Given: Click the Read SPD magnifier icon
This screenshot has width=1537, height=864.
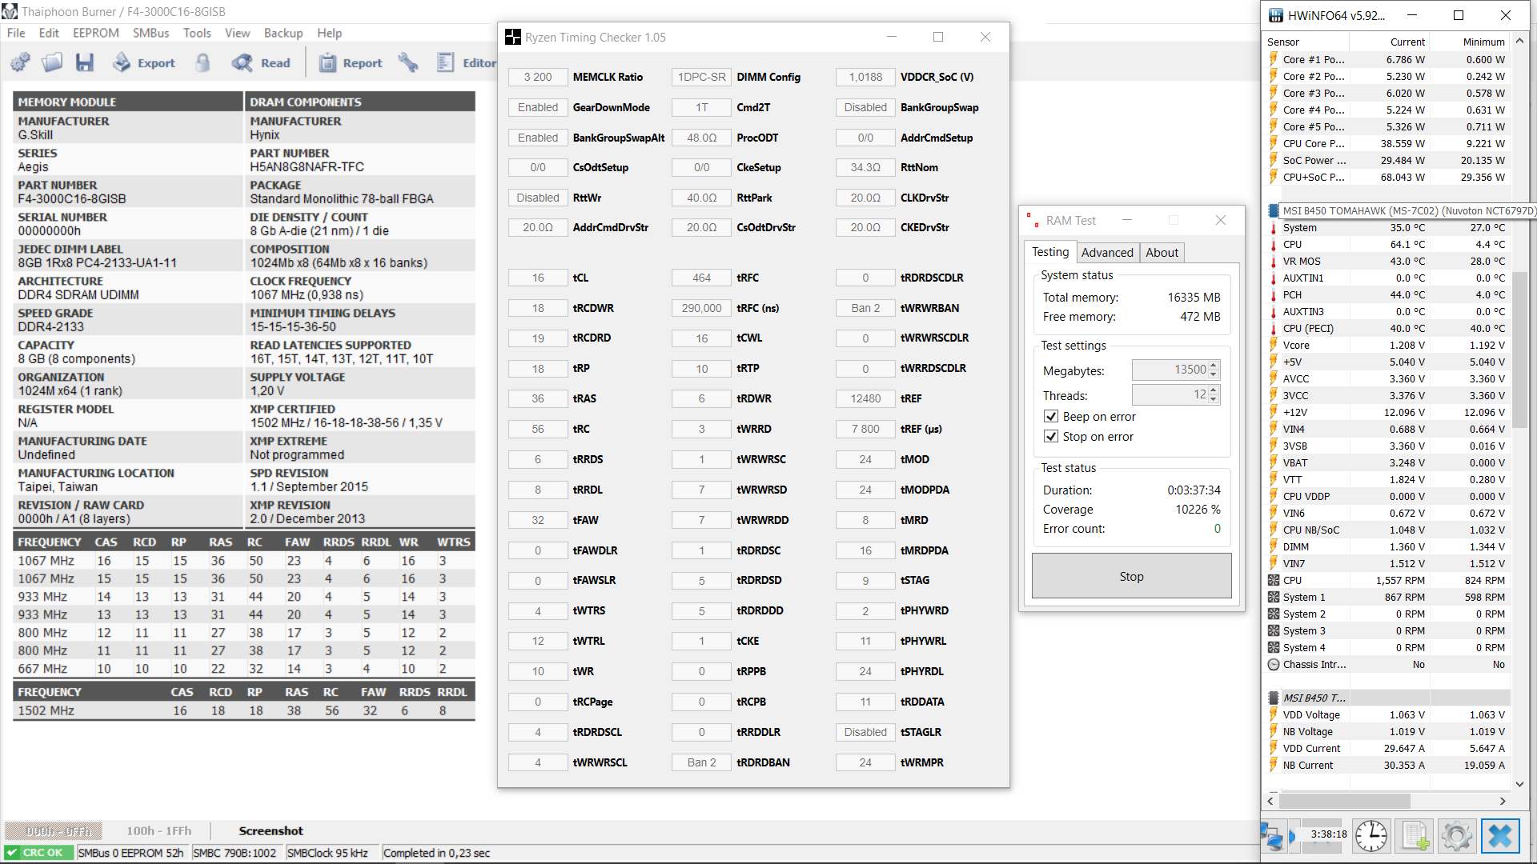Looking at the screenshot, I should click(242, 62).
